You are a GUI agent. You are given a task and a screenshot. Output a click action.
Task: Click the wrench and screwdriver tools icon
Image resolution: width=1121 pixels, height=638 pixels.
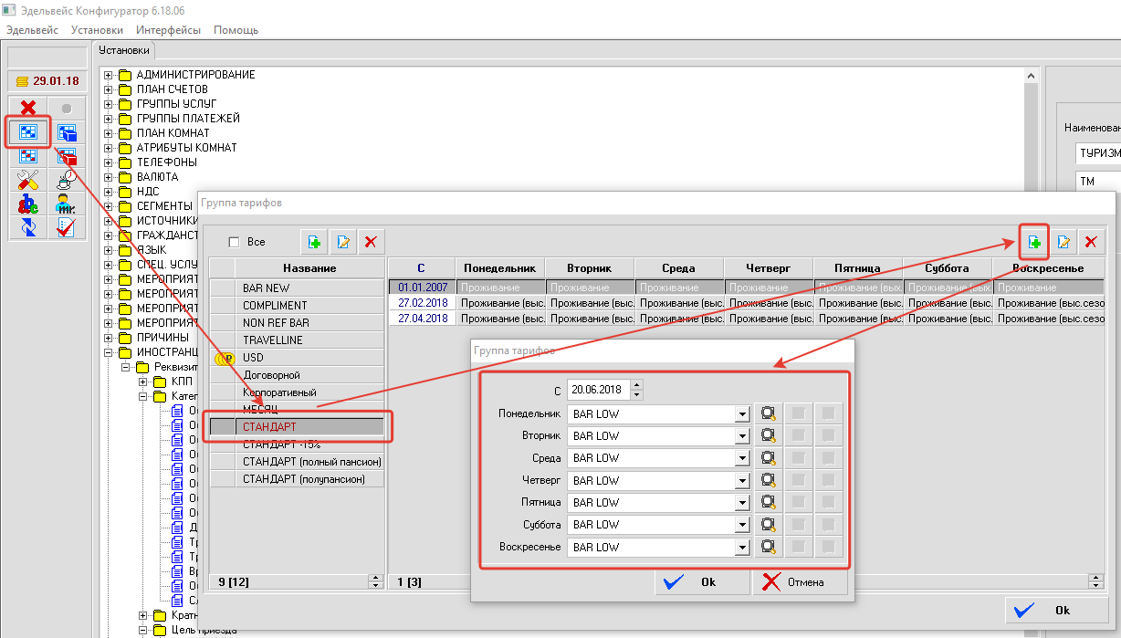pyautogui.click(x=27, y=180)
